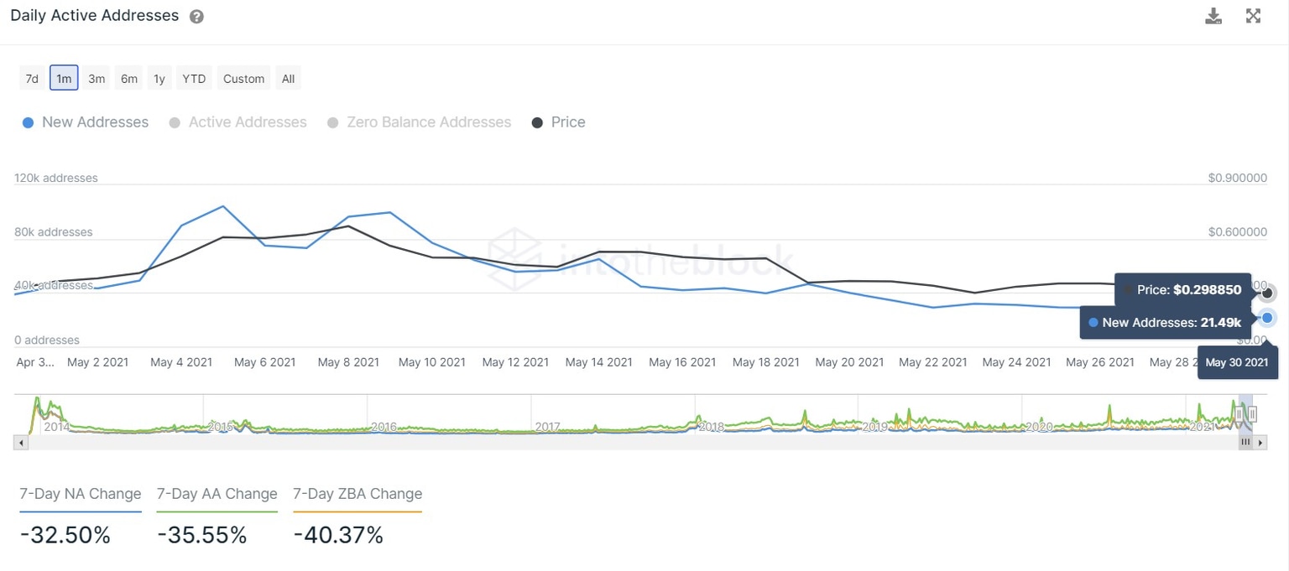1289x571 pixels.
Task: Click the navigator's left scroll arrow
Action: click(x=20, y=442)
